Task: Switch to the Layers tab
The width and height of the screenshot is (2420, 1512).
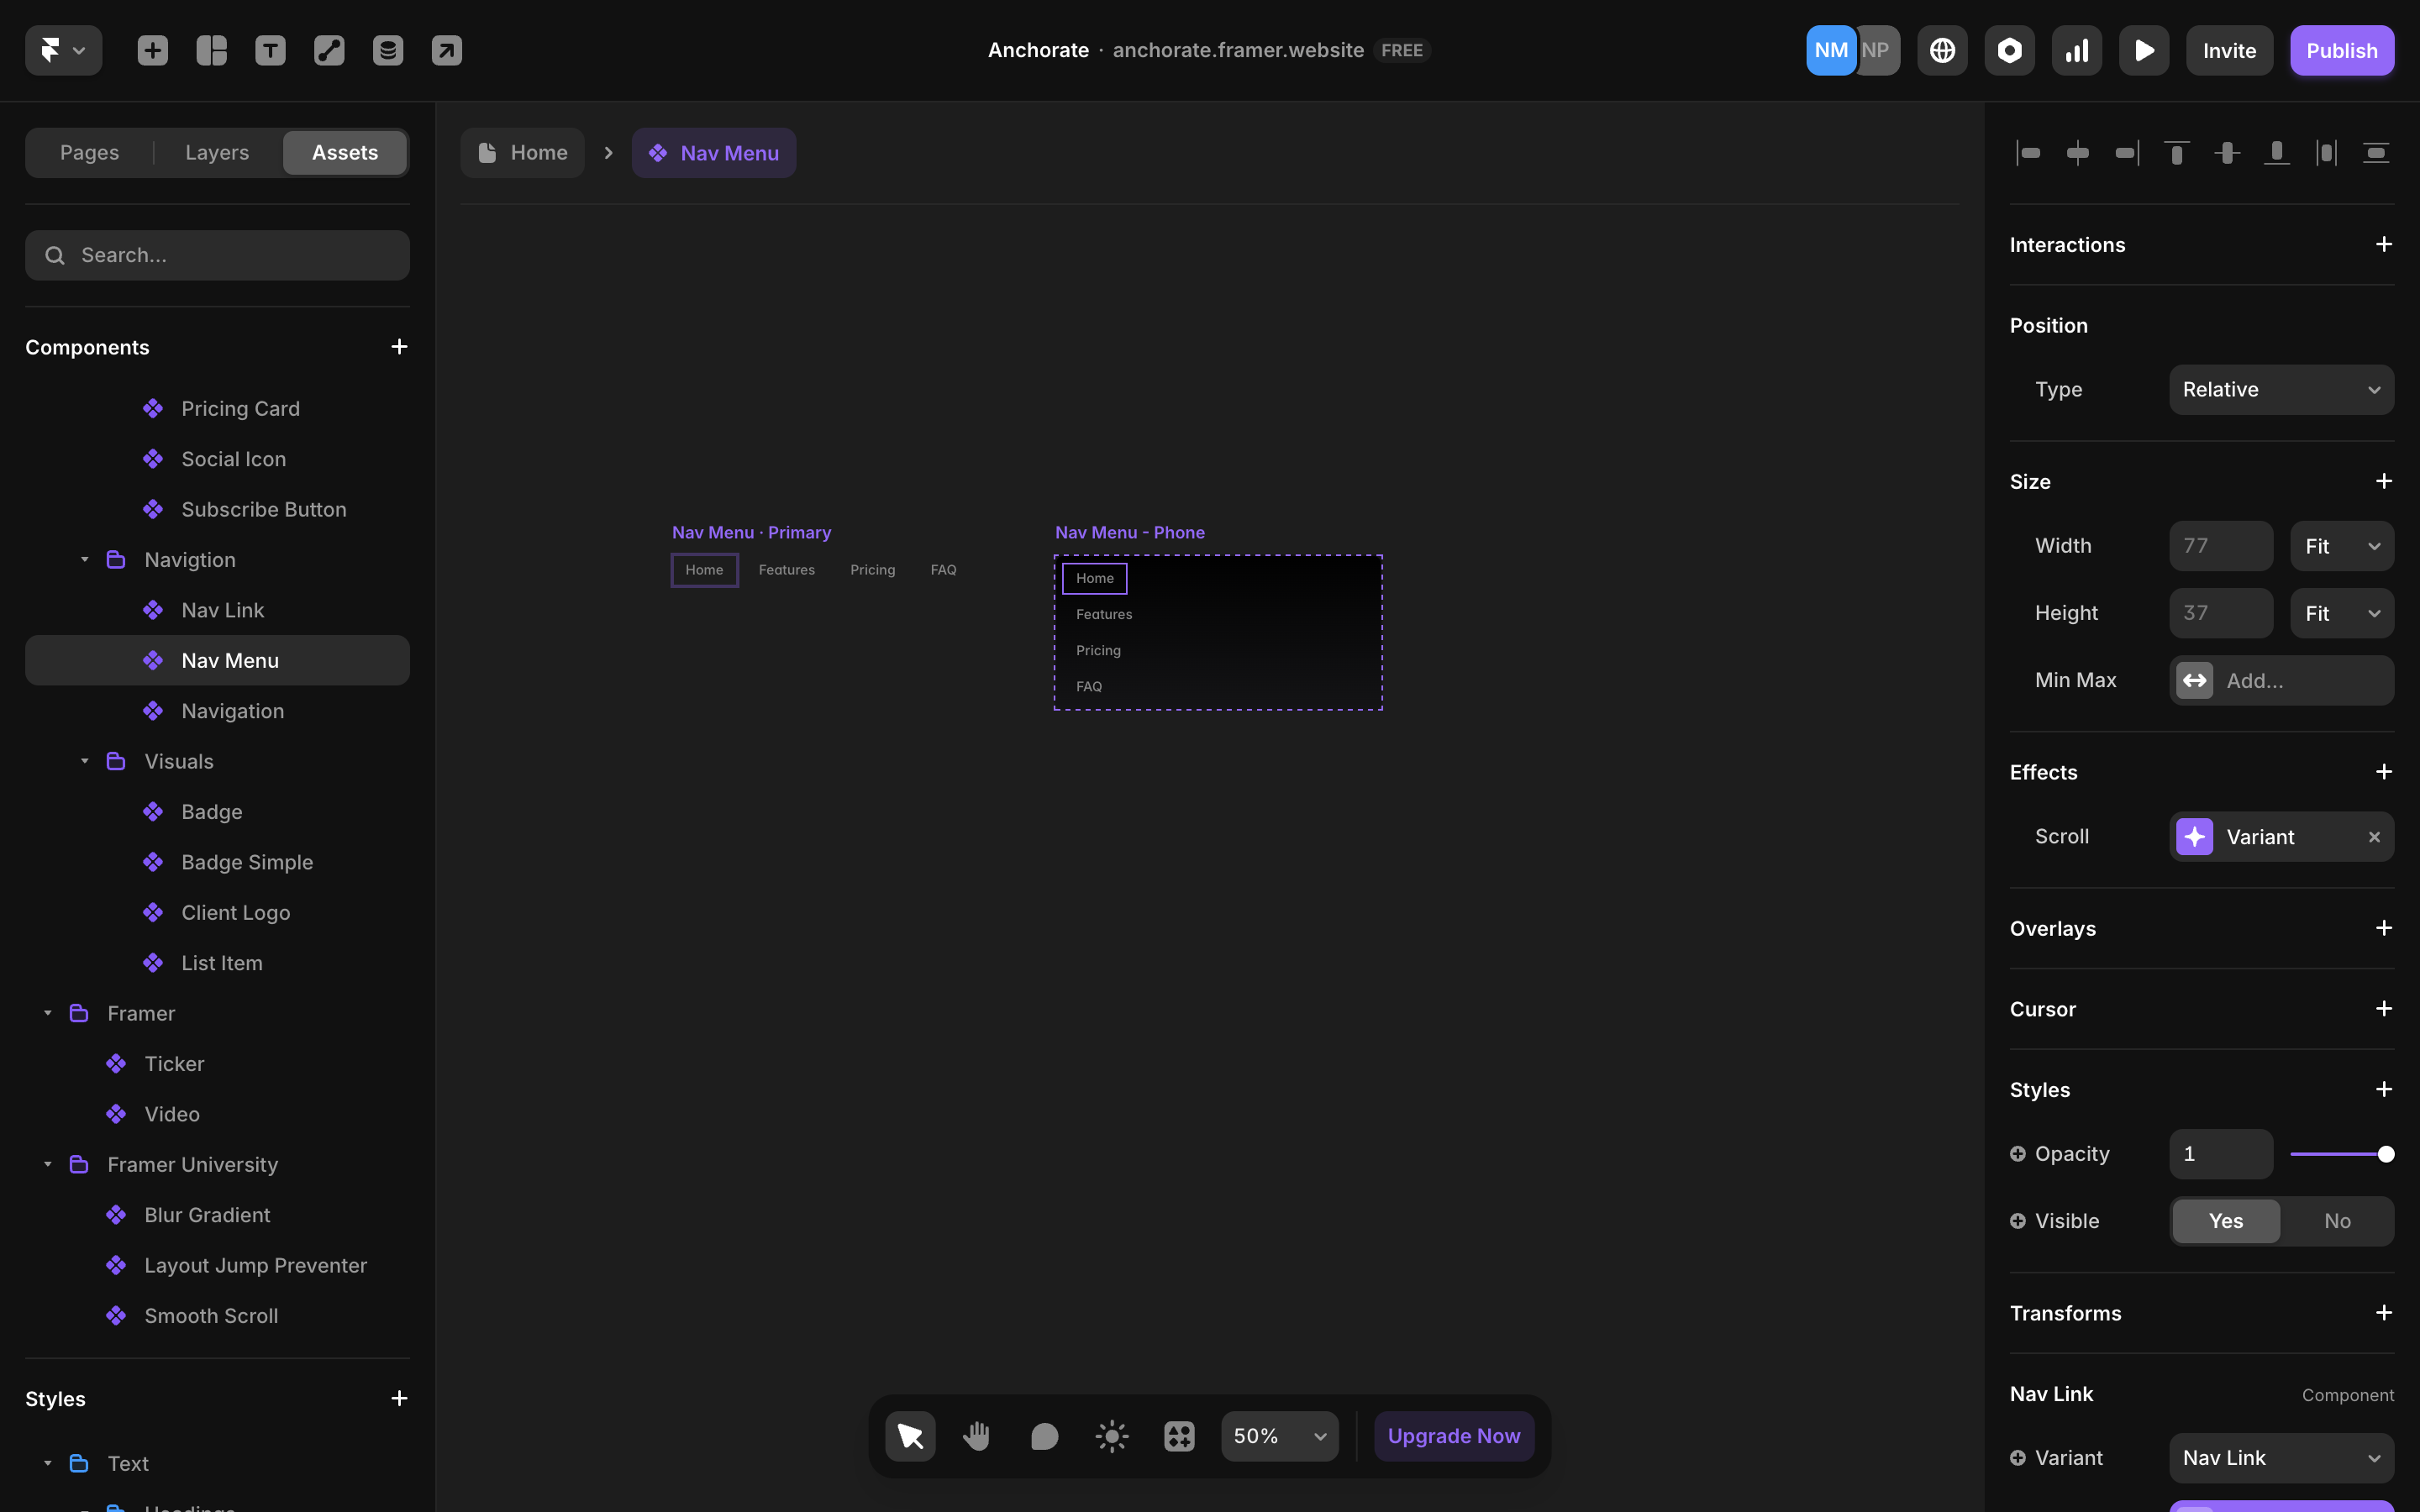Action: [217, 153]
